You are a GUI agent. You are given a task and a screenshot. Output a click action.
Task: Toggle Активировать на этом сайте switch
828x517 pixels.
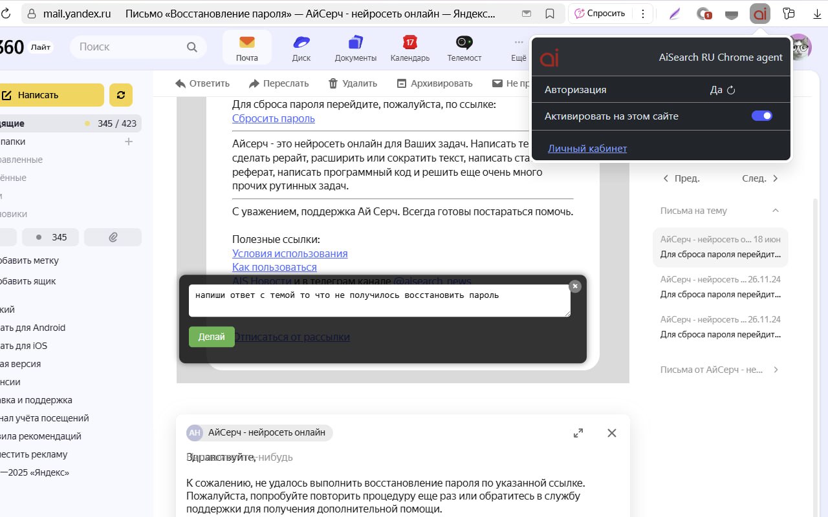coord(762,116)
